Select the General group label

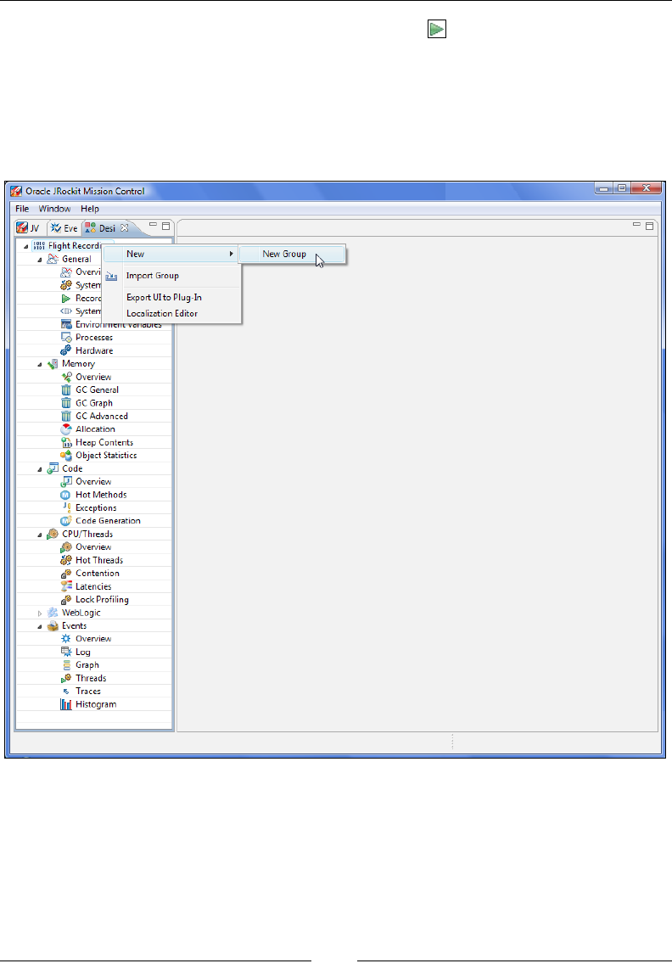coord(76,260)
